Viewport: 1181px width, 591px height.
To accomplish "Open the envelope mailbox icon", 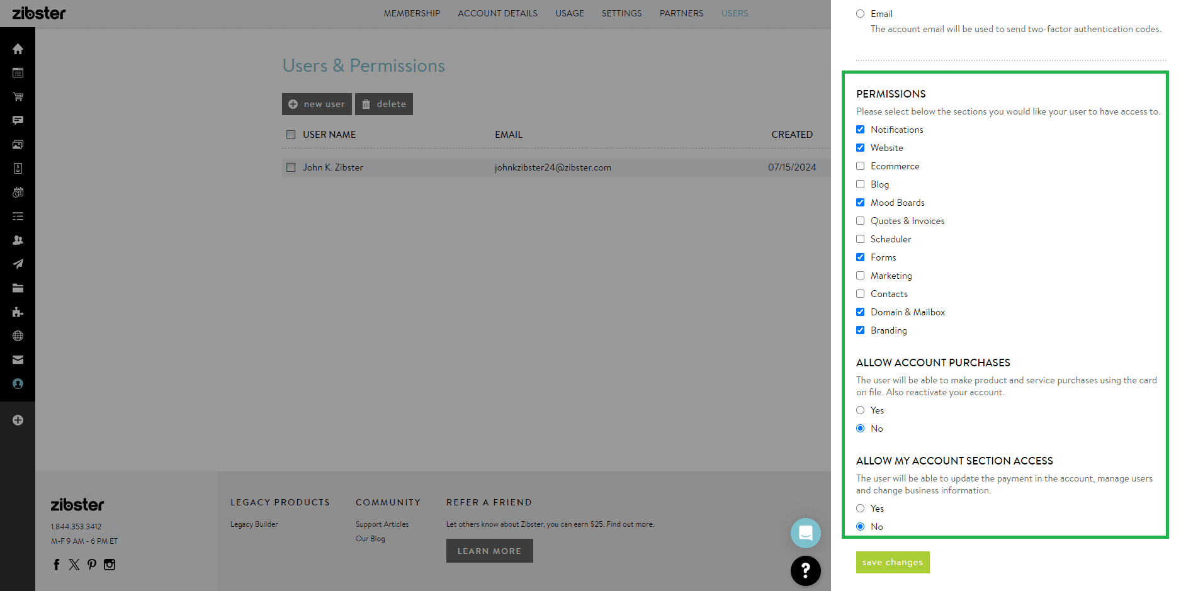I will [x=18, y=360].
